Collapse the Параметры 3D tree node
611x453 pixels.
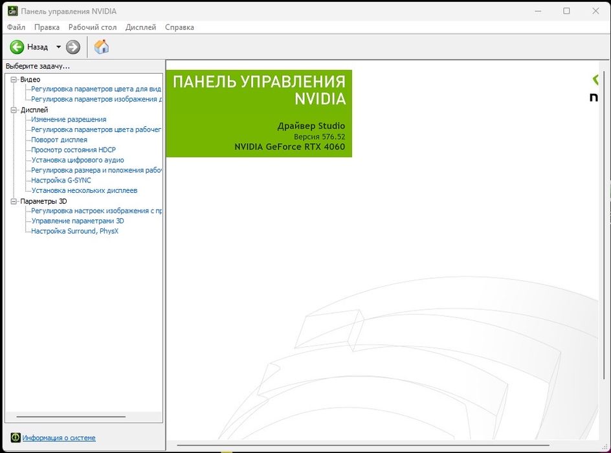point(14,201)
